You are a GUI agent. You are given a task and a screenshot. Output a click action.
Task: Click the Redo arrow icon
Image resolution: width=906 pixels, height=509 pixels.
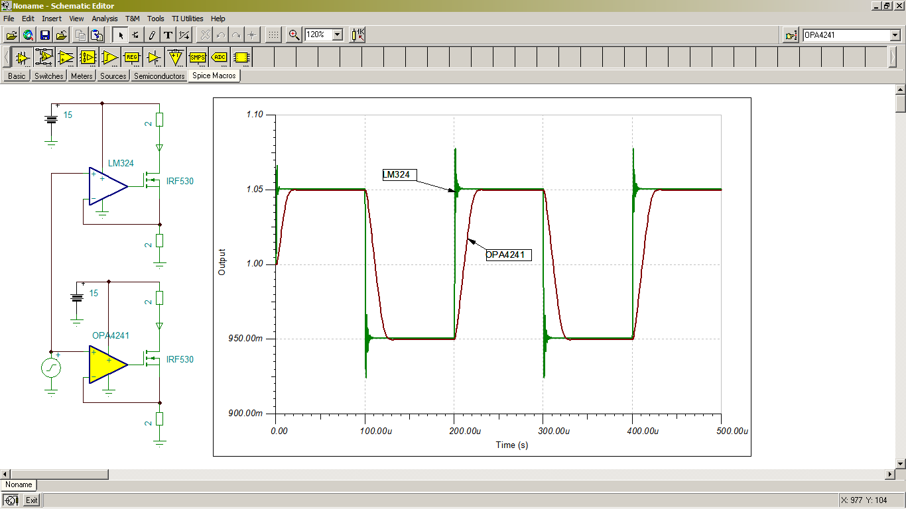[235, 35]
